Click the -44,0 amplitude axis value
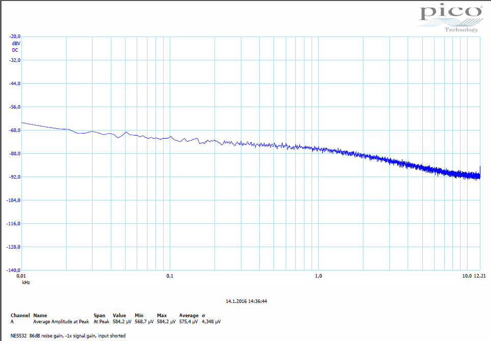This screenshot has width=491, height=341. point(15,83)
